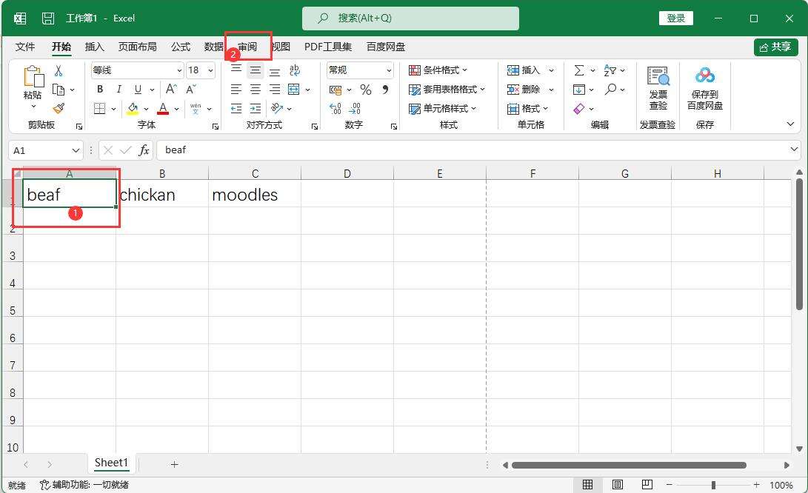This screenshot has height=493, width=808.
Task: Click the 共享 share button
Action: pos(775,47)
